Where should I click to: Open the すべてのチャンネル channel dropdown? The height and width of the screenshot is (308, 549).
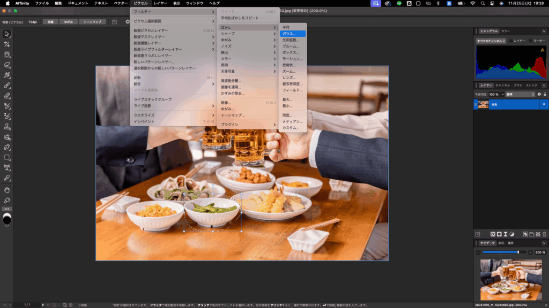point(491,41)
